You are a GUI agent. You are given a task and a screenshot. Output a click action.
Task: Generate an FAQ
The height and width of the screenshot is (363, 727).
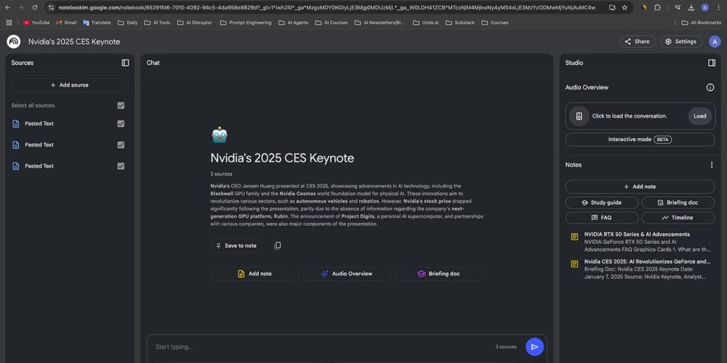click(602, 218)
